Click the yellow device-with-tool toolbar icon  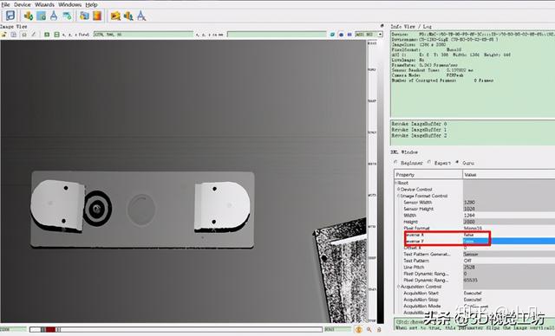coord(128,16)
